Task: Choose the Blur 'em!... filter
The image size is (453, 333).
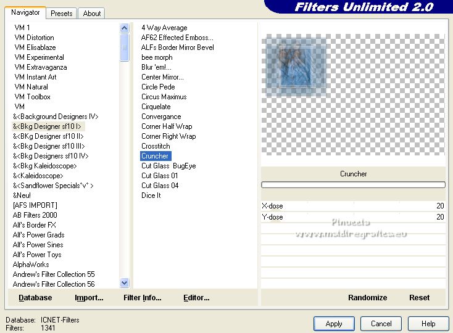Action: click(x=156, y=67)
